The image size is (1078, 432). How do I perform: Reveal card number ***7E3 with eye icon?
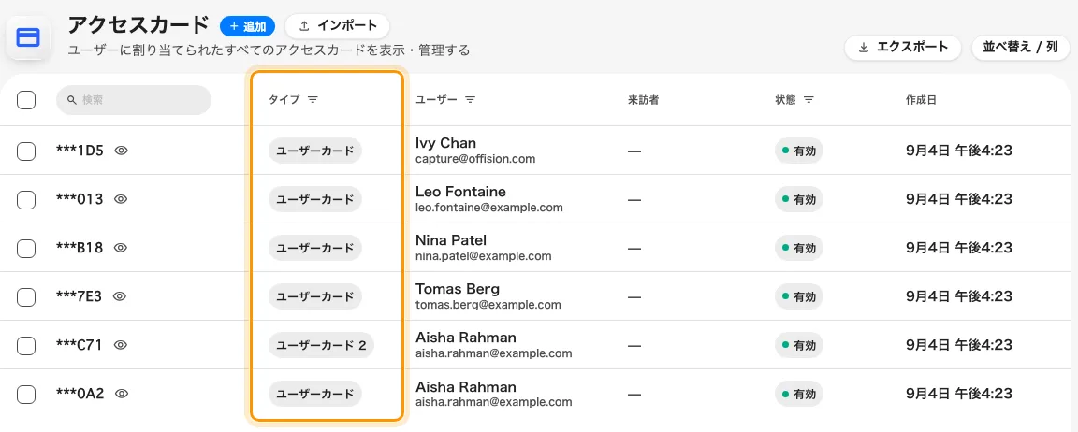(x=121, y=296)
